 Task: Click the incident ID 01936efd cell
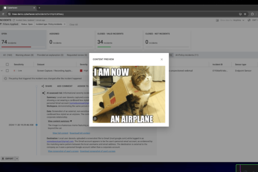pyautogui.click(x=220, y=70)
